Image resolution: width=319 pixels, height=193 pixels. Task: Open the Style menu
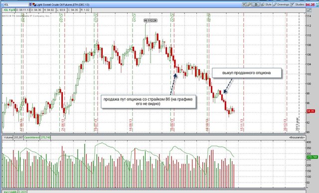click(266, 4)
